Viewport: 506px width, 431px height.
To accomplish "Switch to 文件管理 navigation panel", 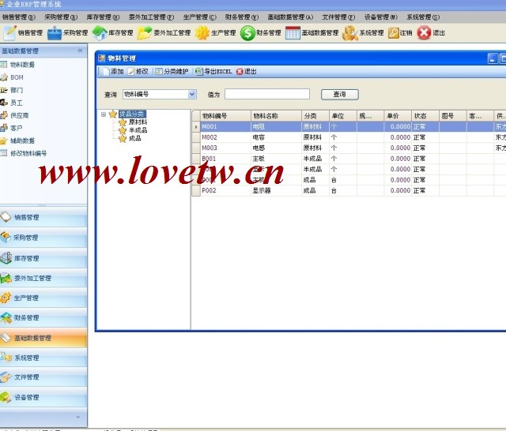I will tap(43, 377).
